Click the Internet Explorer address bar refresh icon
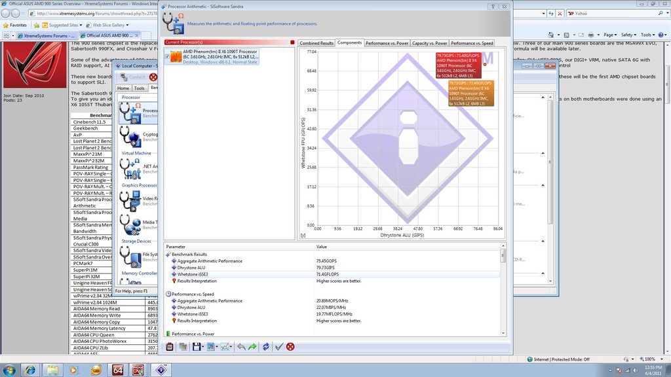671x377 pixels. (551, 14)
